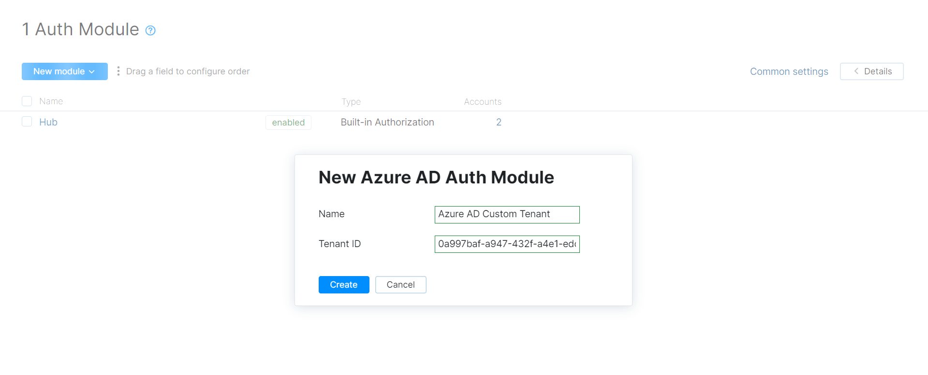The image size is (928, 375).
Task: Open the Hub accounts count 2
Action: point(499,122)
